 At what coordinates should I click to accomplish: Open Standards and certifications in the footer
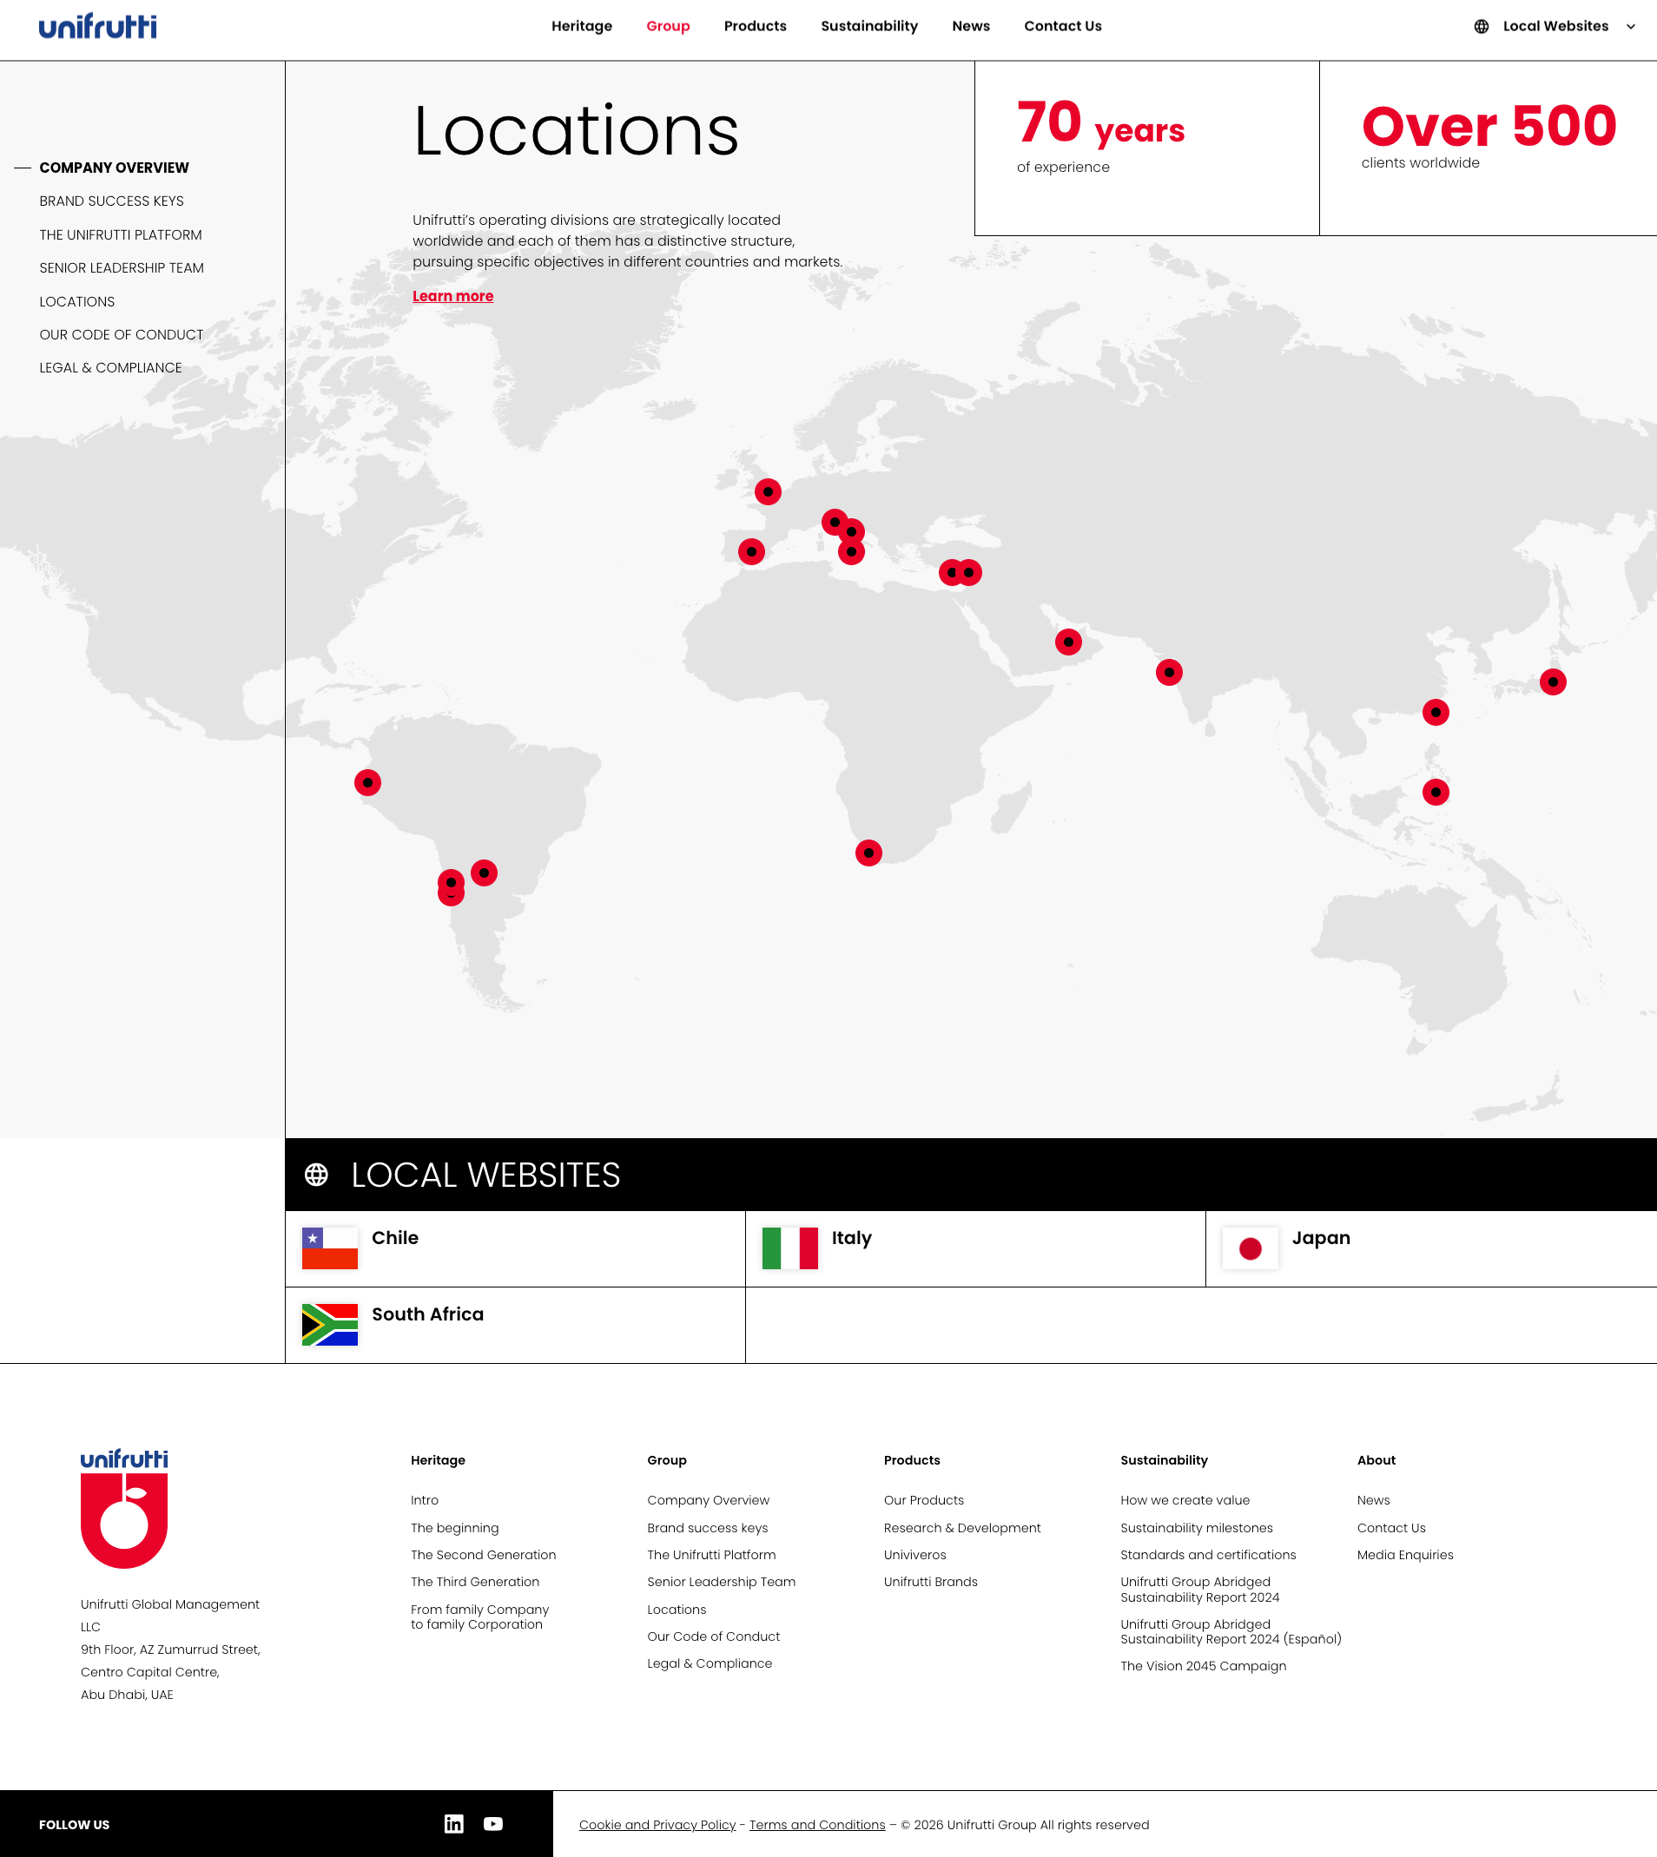(x=1208, y=1555)
